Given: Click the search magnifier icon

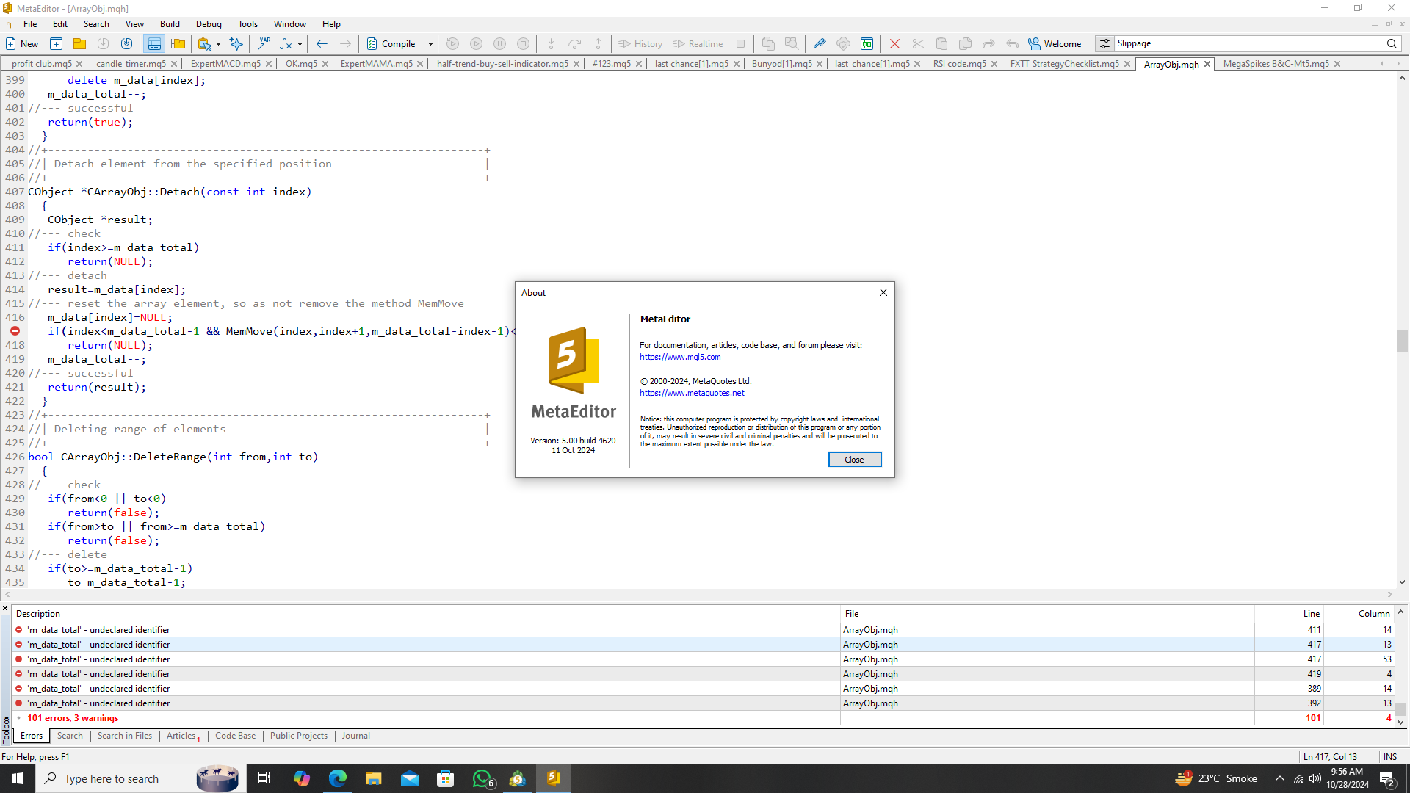Looking at the screenshot, I should 1392,44.
